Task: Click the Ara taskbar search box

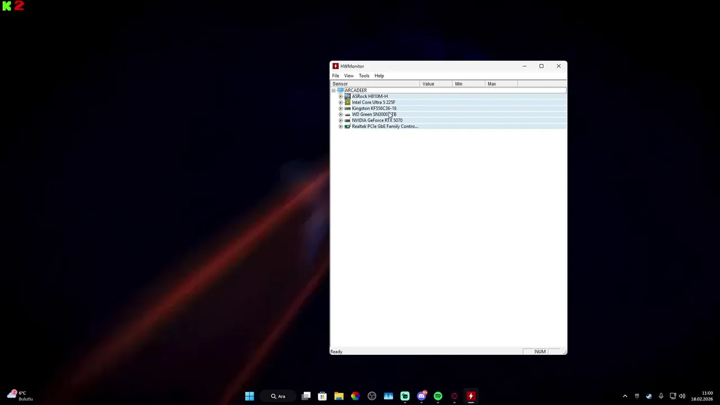Action: [278, 396]
